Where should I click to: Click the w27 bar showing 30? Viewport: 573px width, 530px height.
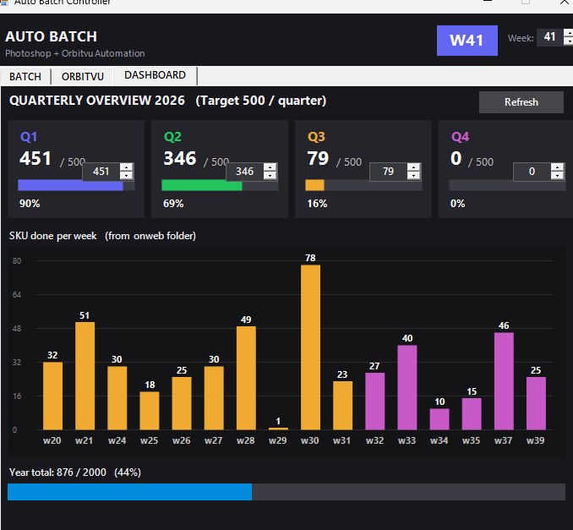click(x=214, y=398)
